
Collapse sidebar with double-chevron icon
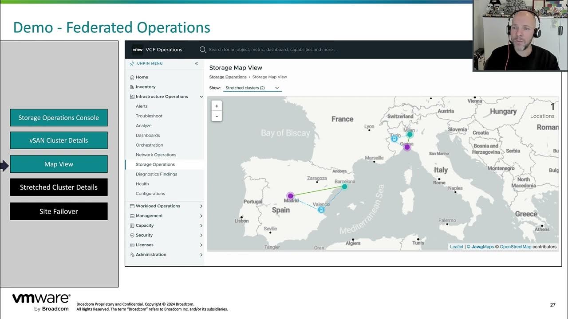(197, 63)
